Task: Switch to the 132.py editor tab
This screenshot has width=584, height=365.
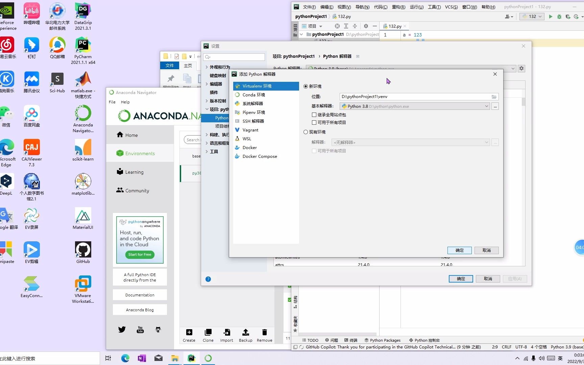Action: (395, 26)
